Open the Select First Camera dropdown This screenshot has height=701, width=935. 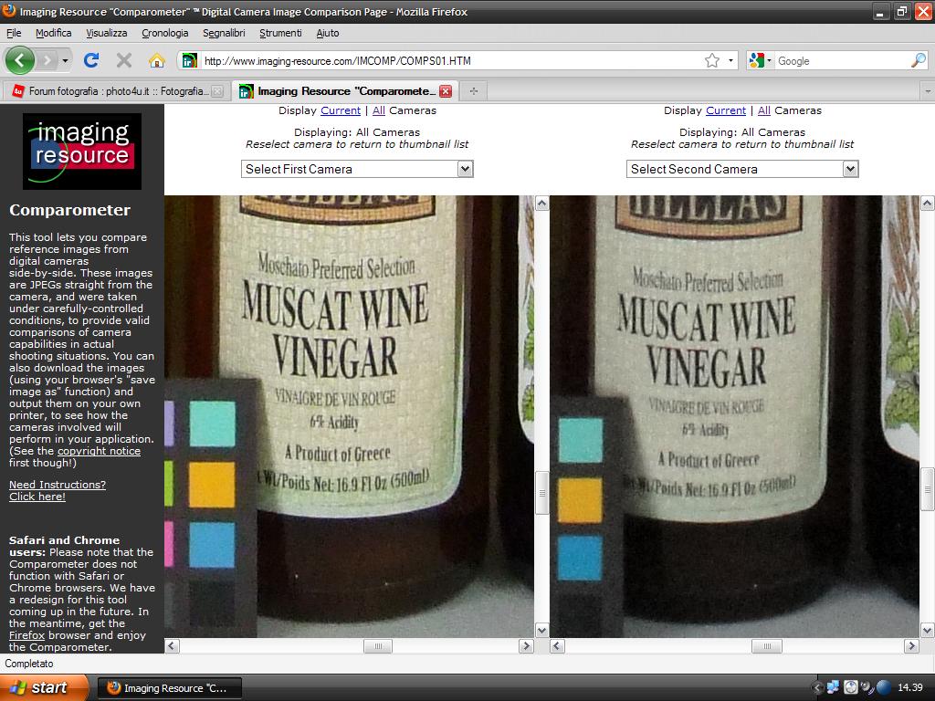pyautogui.click(x=357, y=169)
